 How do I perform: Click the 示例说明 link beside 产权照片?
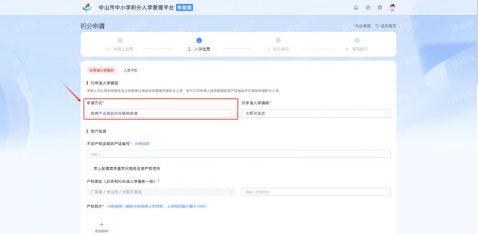click(114, 207)
